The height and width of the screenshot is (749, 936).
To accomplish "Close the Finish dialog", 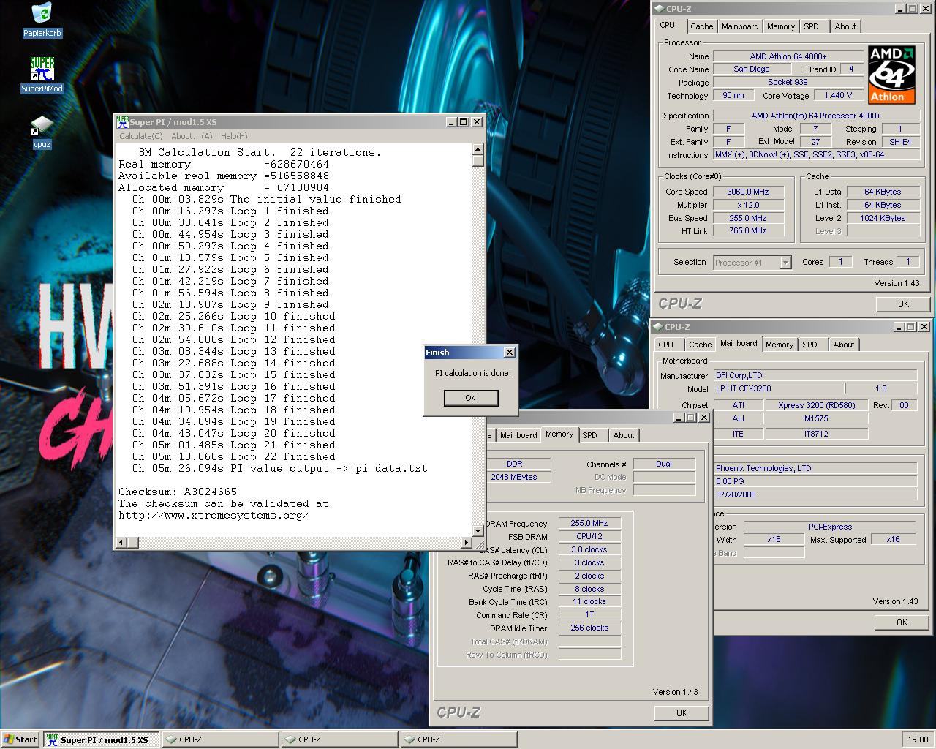I will [x=510, y=353].
